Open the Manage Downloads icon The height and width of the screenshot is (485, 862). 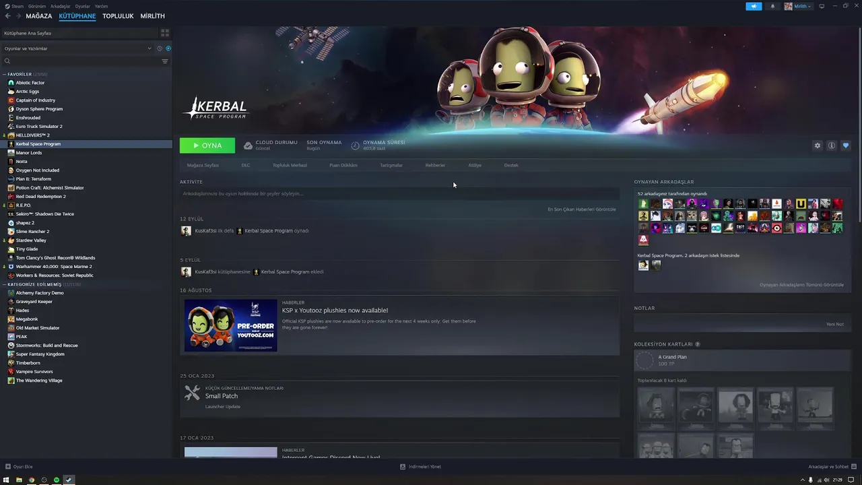(403, 467)
